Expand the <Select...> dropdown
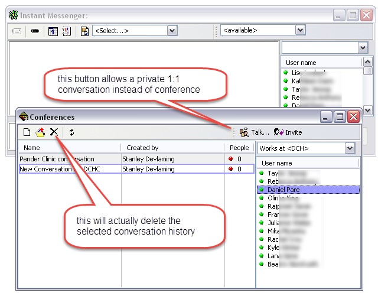The image size is (388, 299). point(172,31)
